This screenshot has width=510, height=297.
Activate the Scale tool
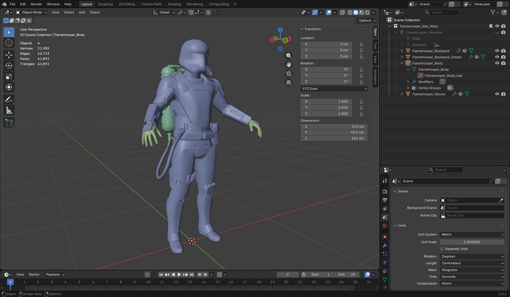click(9, 76)
